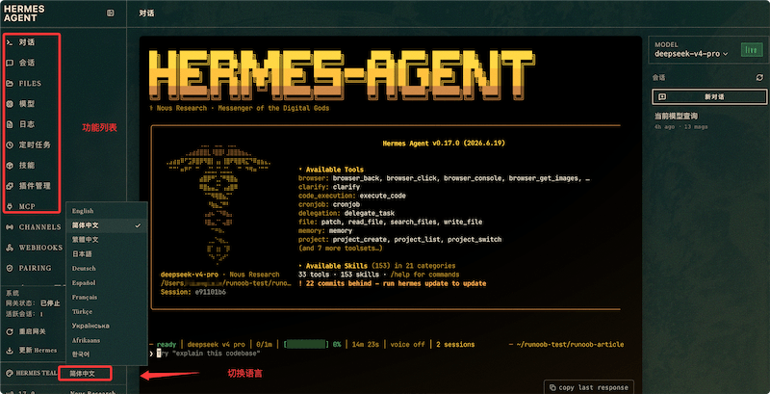Click the 'memory: memory' tool line
Image resolution: width=770 pixels, height=394 pixels.
tap(325, 231)
